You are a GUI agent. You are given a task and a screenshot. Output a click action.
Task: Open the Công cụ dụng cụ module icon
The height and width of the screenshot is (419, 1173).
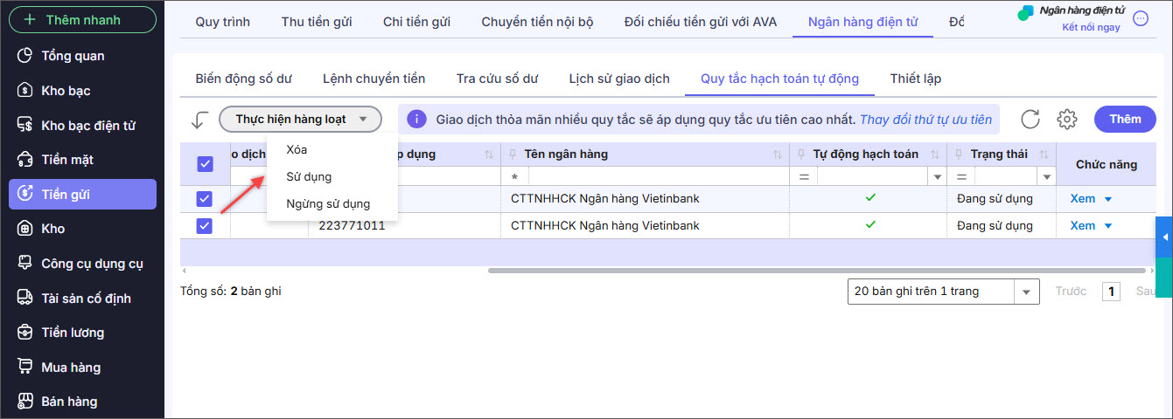click(26, 264)
